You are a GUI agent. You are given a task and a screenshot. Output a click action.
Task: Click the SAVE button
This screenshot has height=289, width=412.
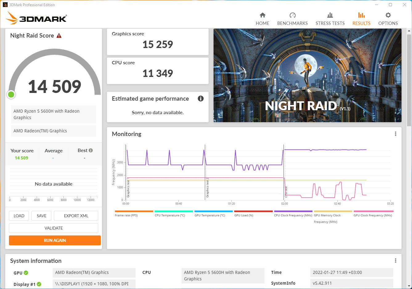pos(42,216)
